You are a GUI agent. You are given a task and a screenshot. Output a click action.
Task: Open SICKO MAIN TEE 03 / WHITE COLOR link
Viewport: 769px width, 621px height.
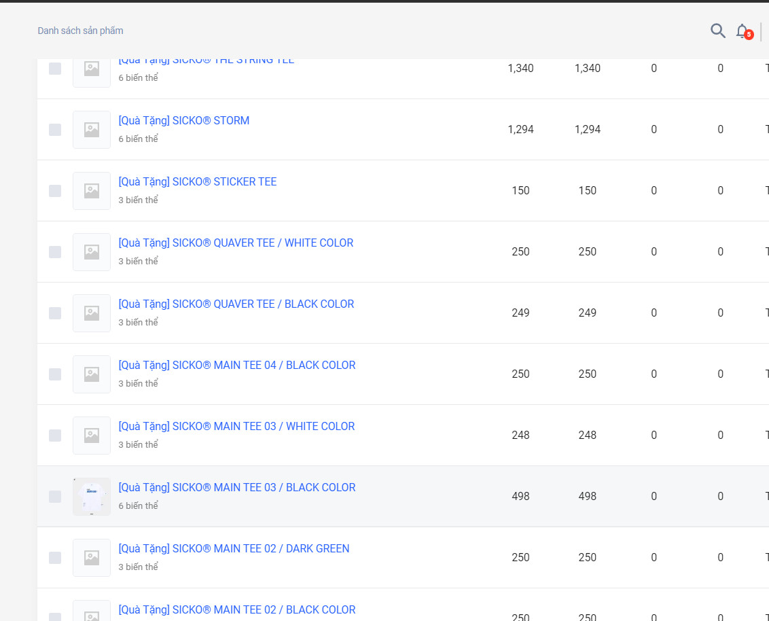[x=236, y=426]
